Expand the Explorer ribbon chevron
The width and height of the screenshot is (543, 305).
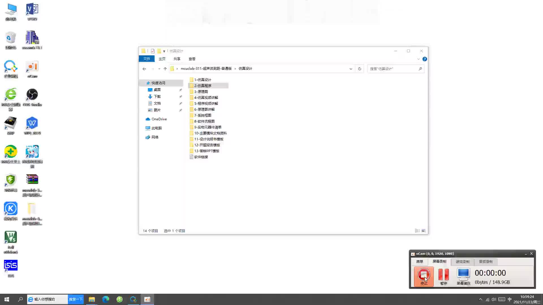click(x=418, y=59)
